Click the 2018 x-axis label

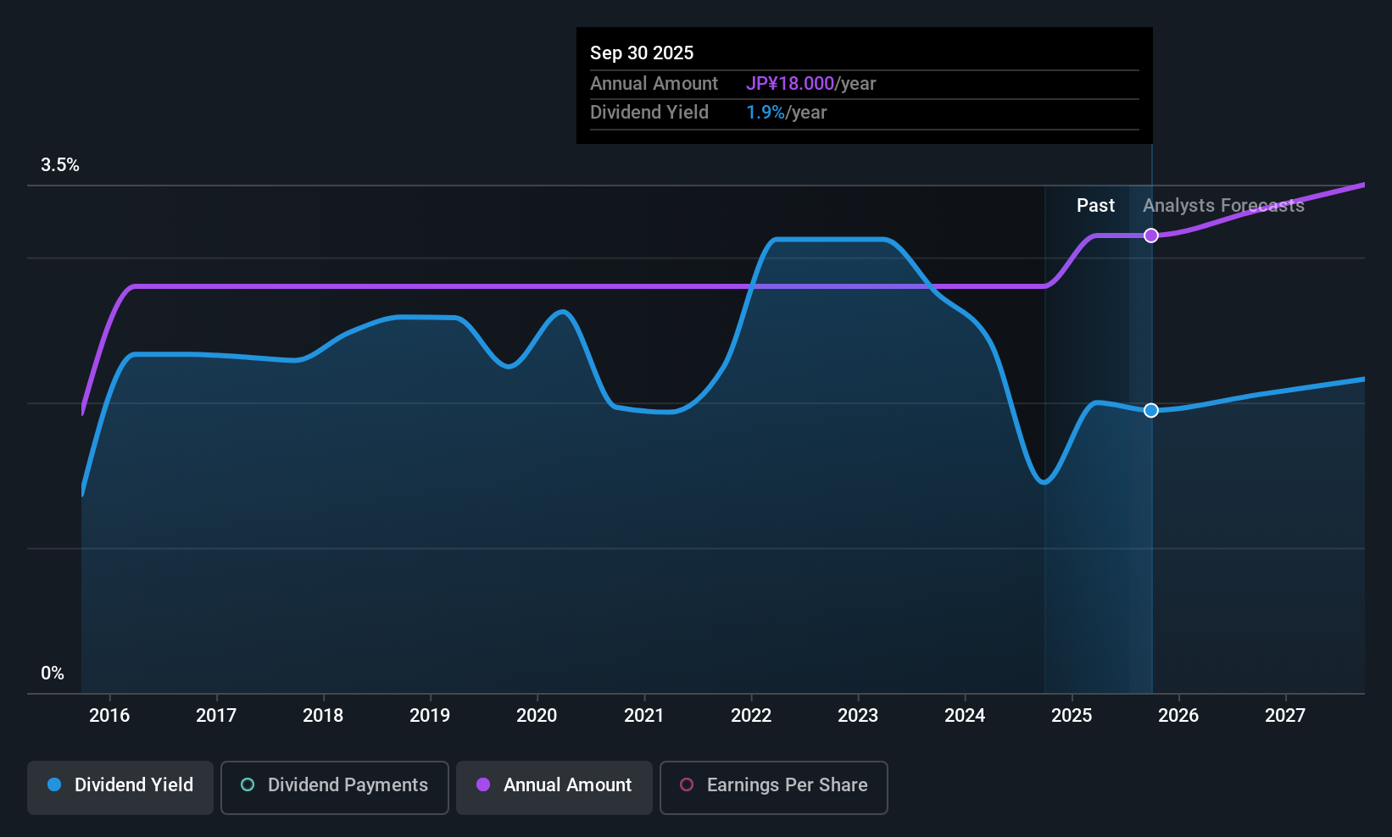(323, 716)
